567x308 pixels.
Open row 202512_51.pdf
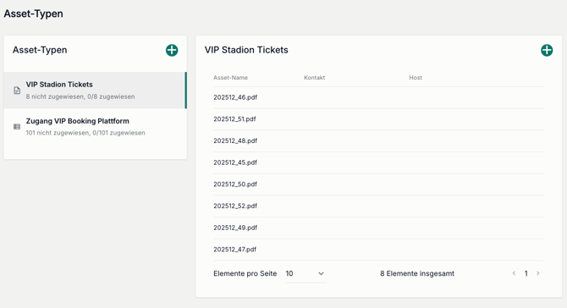click(378, 119)
